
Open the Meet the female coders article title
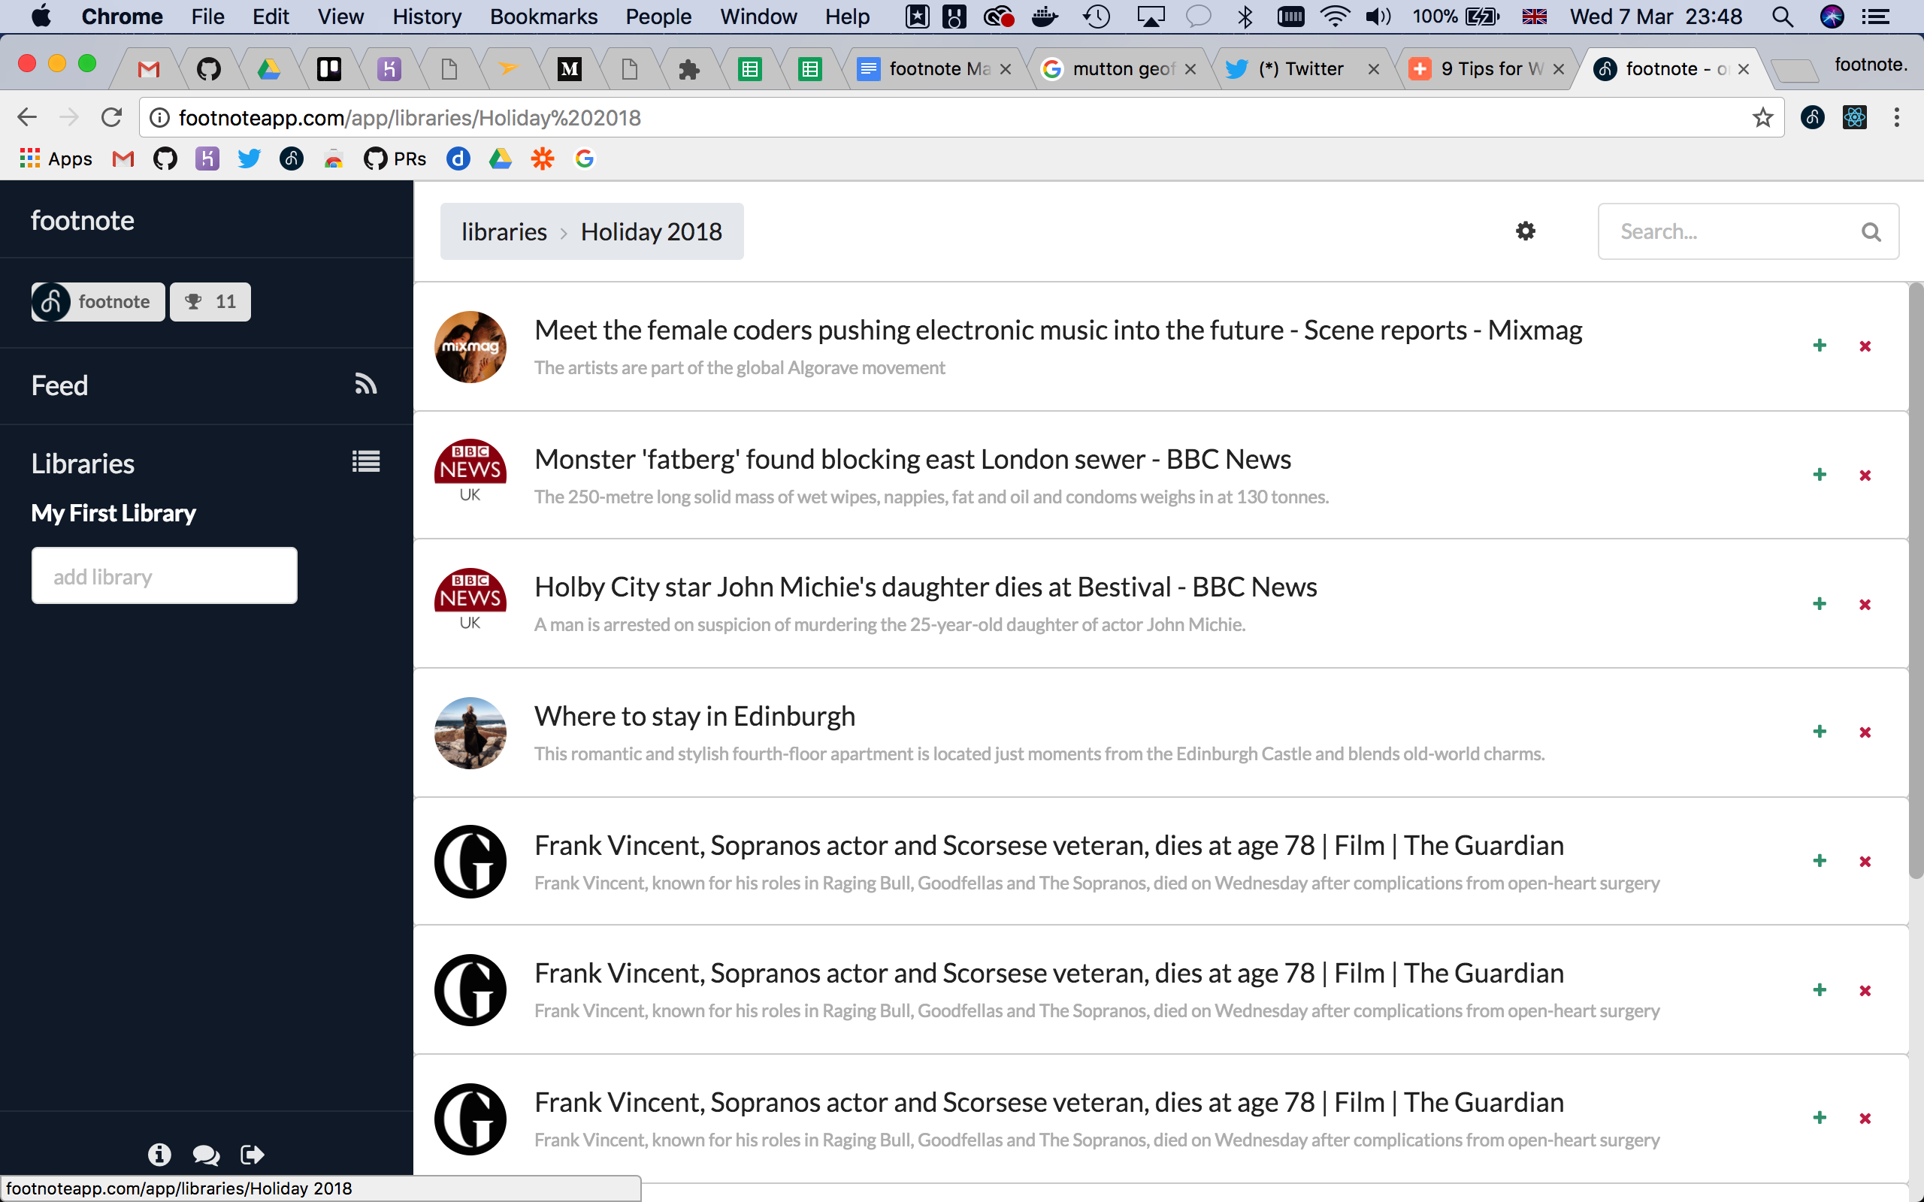pos(1058,330)
